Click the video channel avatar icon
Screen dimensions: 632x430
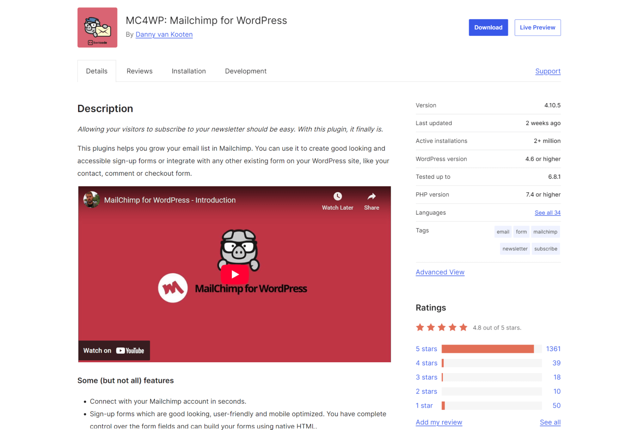91,200
